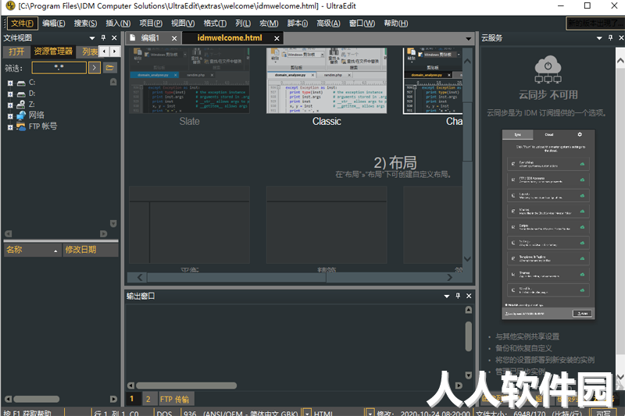The height and width of the screenshot is (416, 625).
Task: Close the 编辑1 tab
Action: coord(174,38)
